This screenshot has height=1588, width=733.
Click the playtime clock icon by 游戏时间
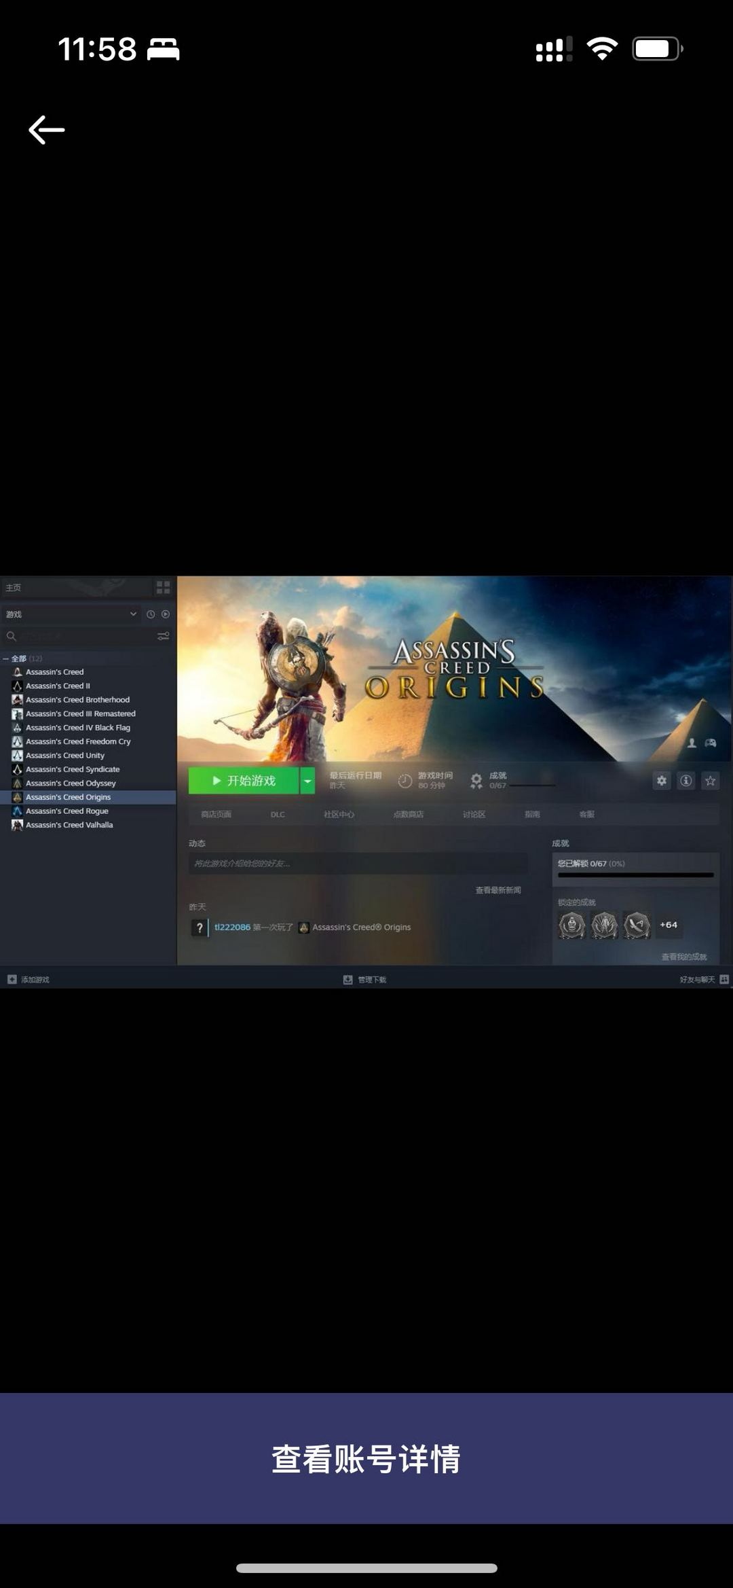click(405, 781)
